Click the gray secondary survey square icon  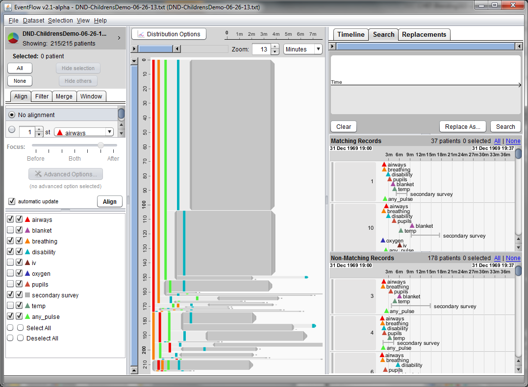coord(27,295)
